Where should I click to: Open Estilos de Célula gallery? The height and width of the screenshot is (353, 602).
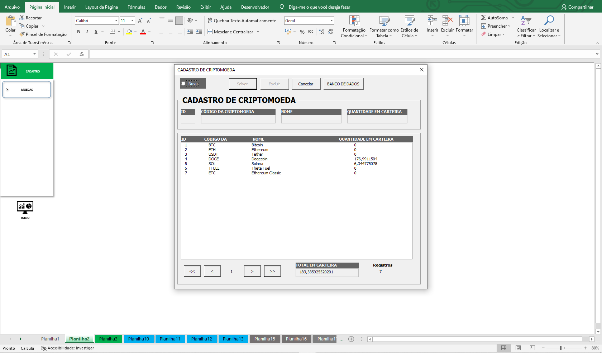pyautogui.click(x=409, y=26)
